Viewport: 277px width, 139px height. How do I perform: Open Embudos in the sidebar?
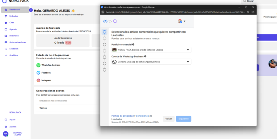13,16
